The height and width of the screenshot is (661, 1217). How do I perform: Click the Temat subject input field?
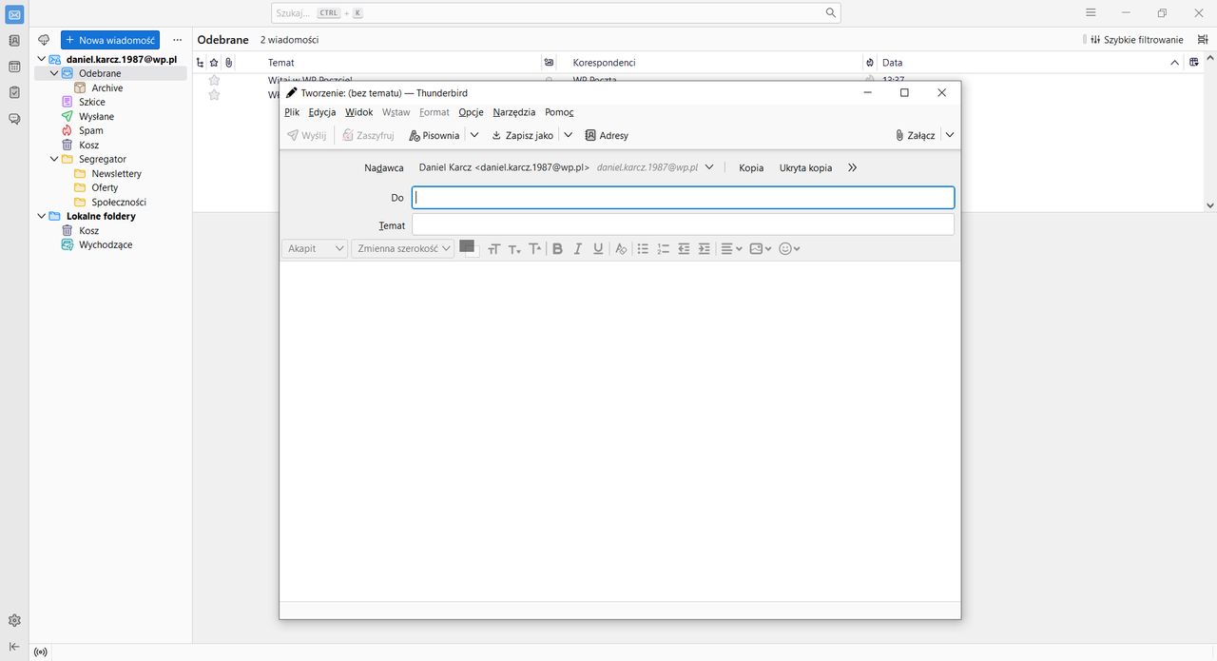(683, 224)
